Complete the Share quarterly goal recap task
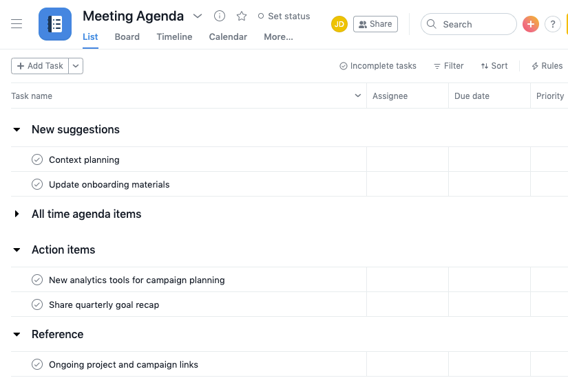Image resolution: width=568 pixels, height=378 pixels. [37, 304]
